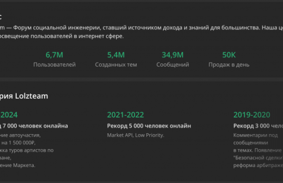283x183 pixels.
Task: Click the 'Продаж в день' label
Action: tap(229, 64)
